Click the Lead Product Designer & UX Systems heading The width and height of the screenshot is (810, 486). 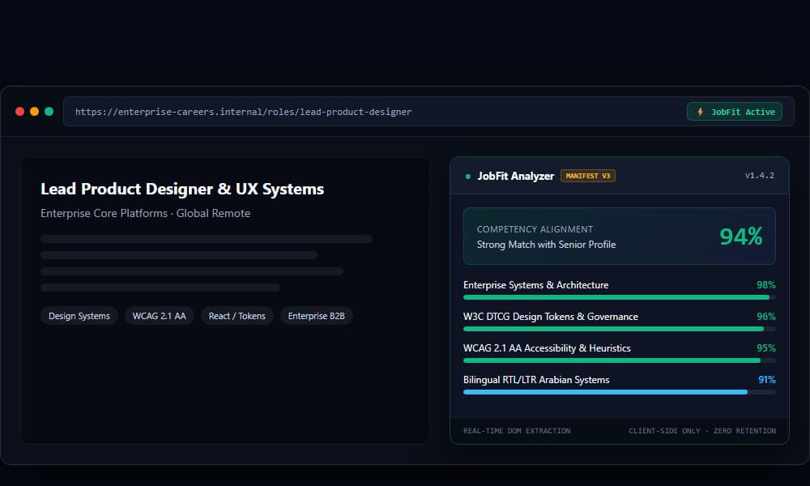[x=182, y=189]
